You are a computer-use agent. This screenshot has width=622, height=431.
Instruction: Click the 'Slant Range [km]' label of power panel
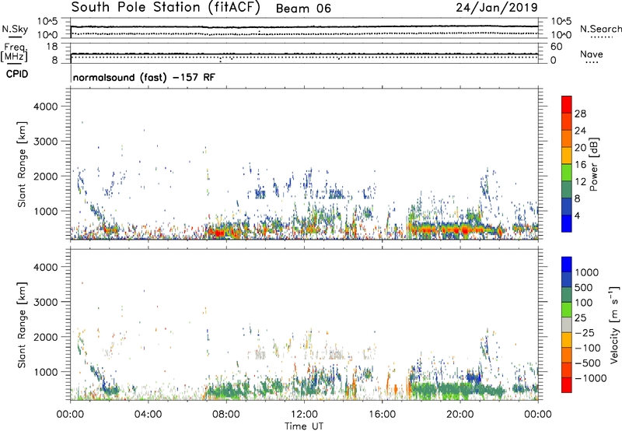tap(22, 164)
